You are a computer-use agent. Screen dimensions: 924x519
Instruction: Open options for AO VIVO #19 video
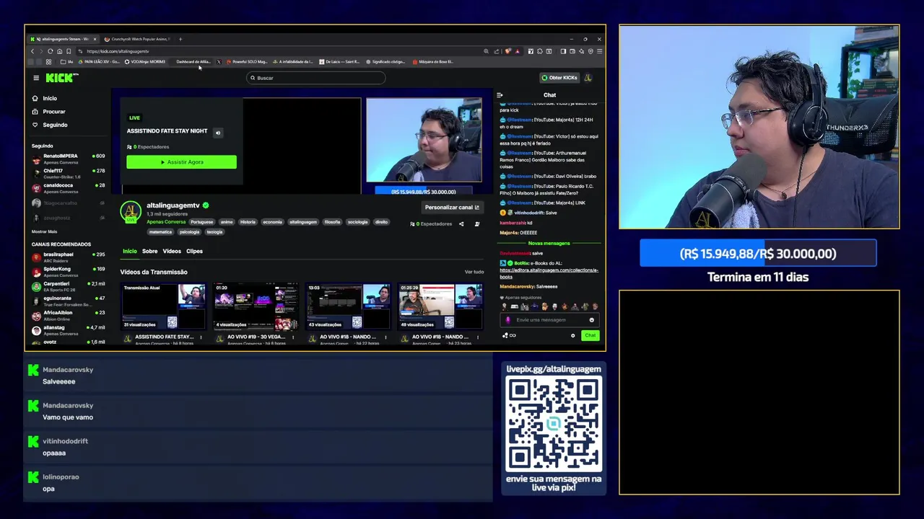click(x=293, y=337)
